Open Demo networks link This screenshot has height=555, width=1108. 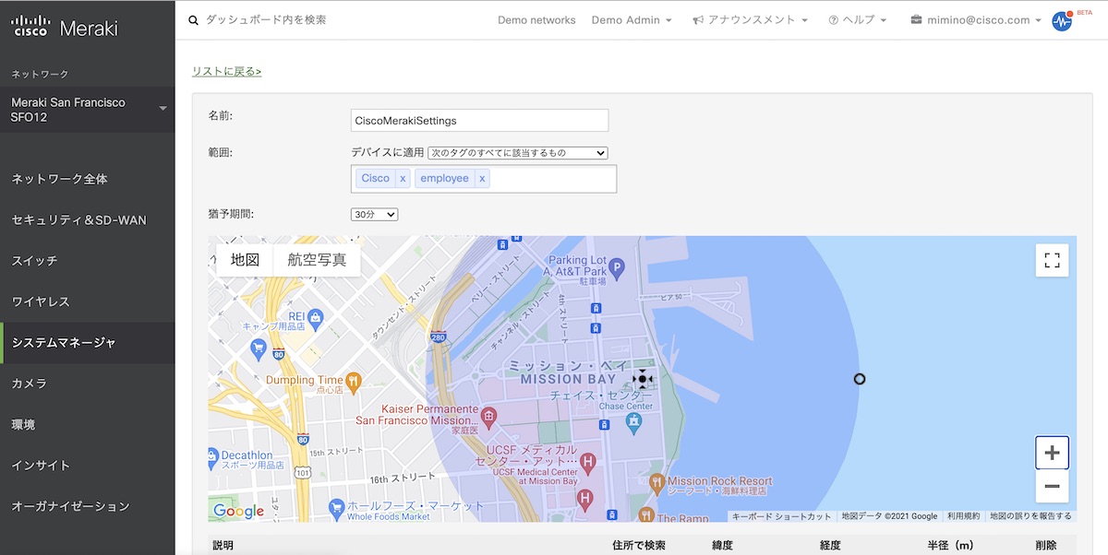click(536, 20)
